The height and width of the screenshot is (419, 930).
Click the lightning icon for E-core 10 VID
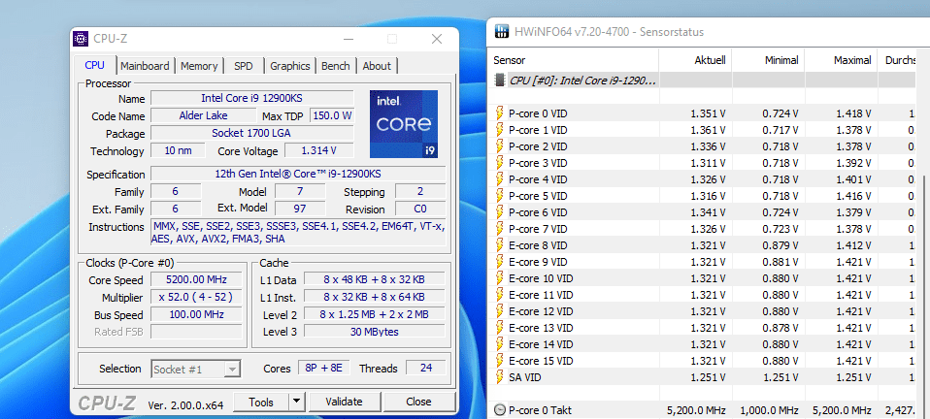(x=499, y=278)
